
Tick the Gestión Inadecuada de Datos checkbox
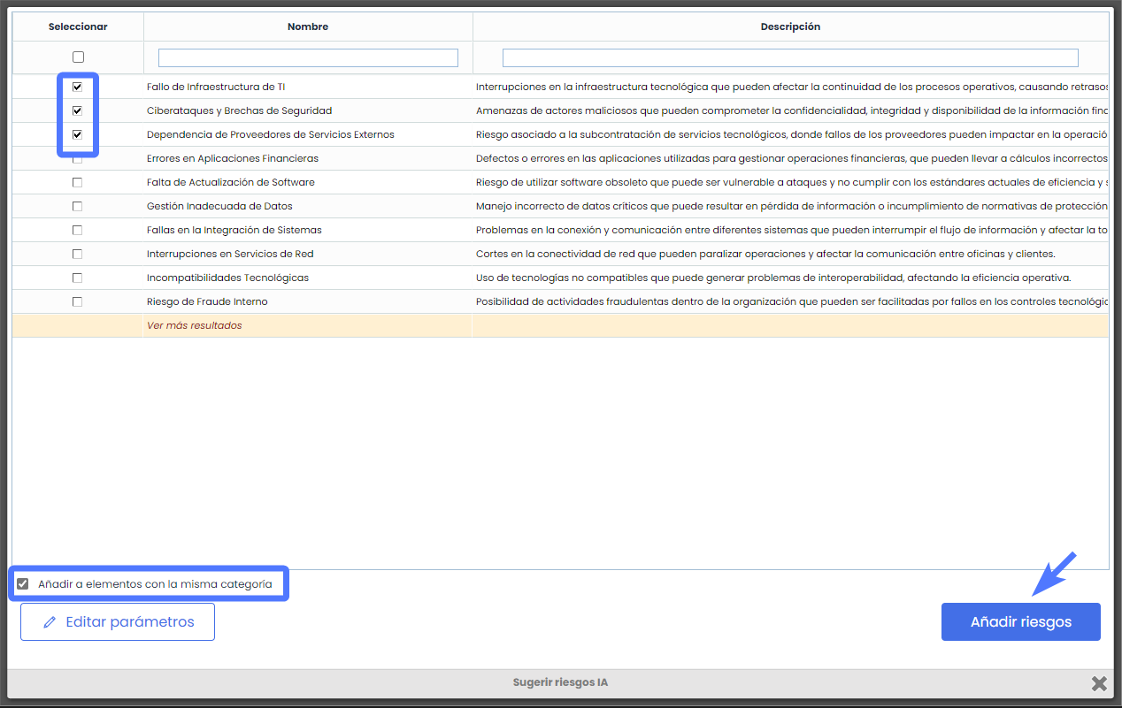tap(78, 206)
